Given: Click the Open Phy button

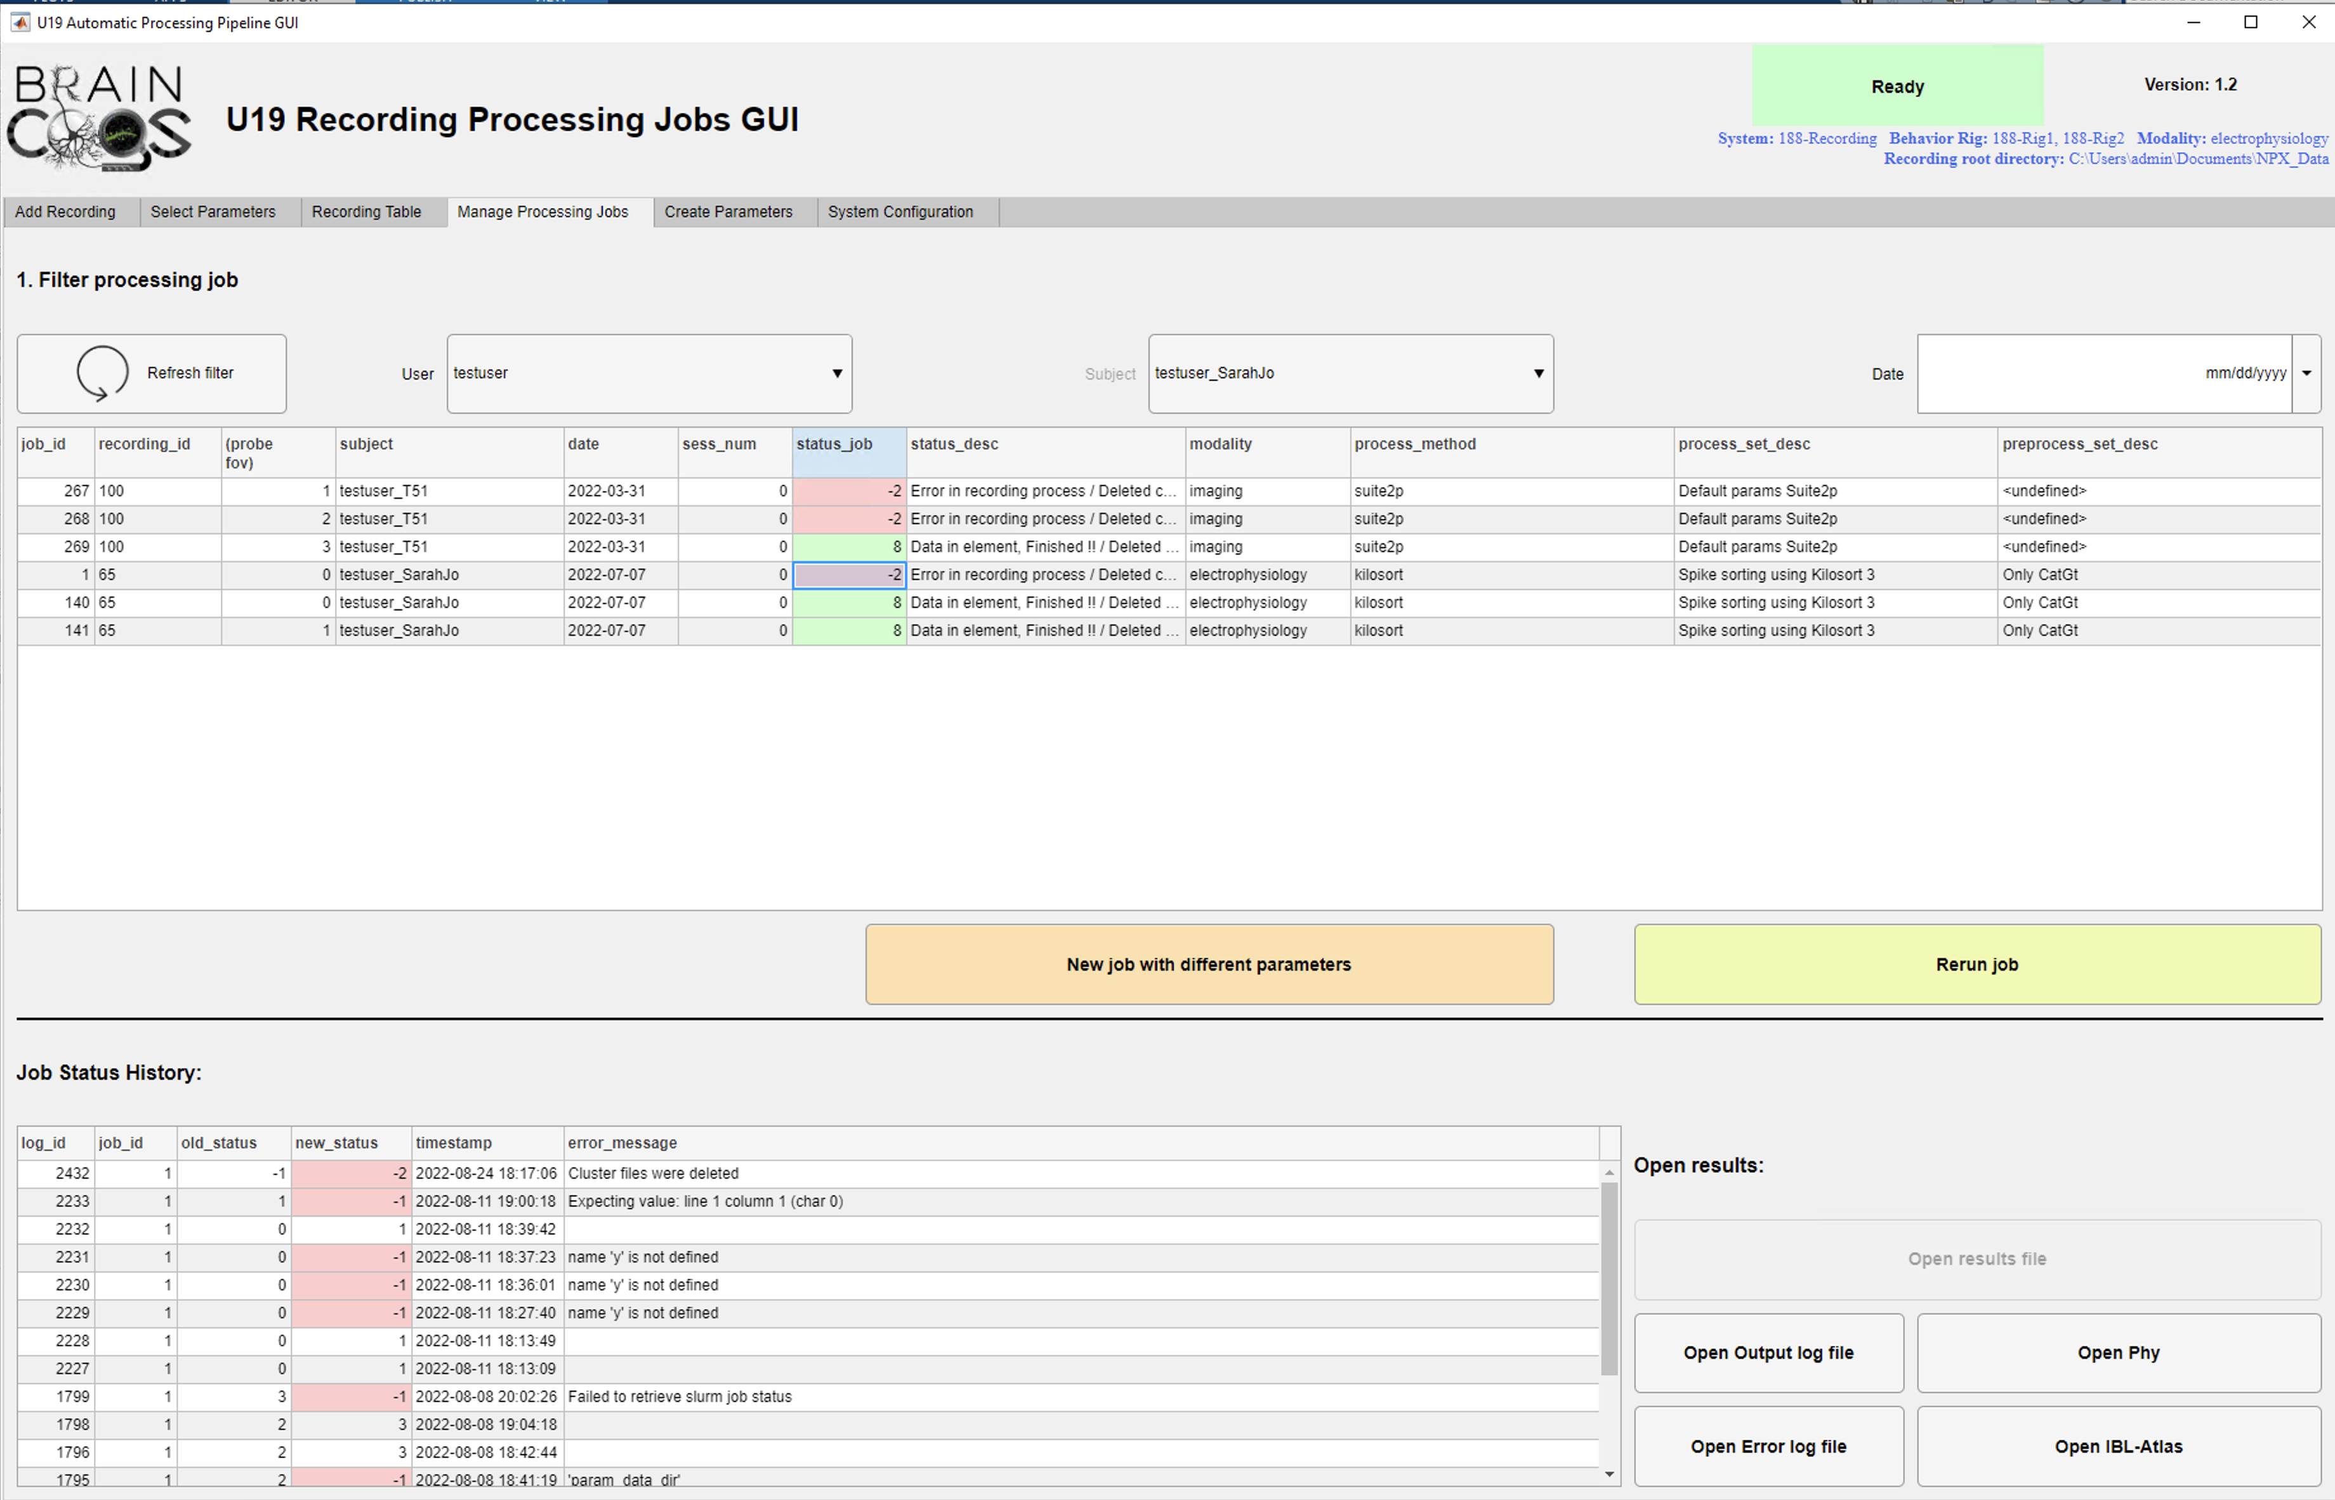Looking at the screenshot, I should pyautogui.click(x=2119, y=1353).
